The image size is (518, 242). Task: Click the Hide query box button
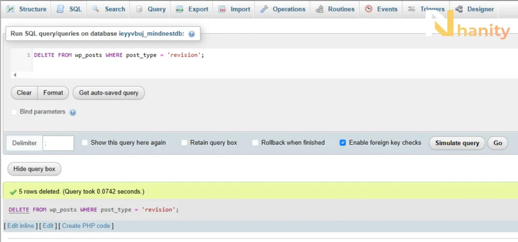pos(34,169)
